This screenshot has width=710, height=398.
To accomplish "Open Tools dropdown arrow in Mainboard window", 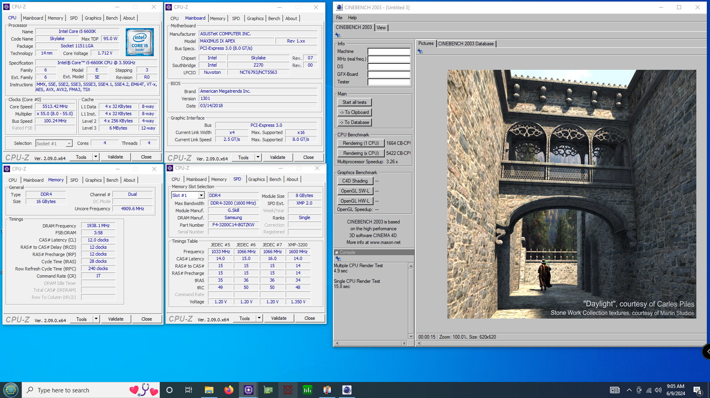I will (258, 157).
